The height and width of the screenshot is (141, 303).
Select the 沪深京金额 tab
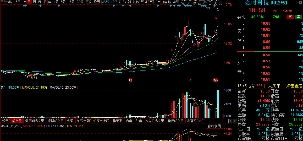[x=101, y=121]
